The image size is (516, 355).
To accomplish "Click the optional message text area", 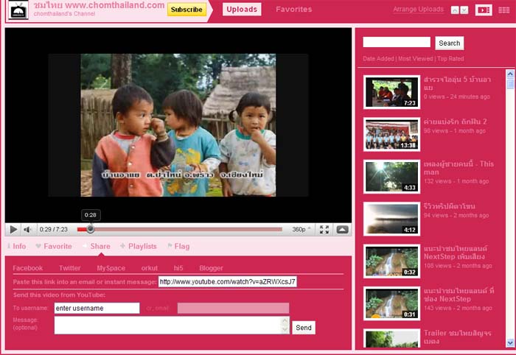I will [x=167, y=325].
